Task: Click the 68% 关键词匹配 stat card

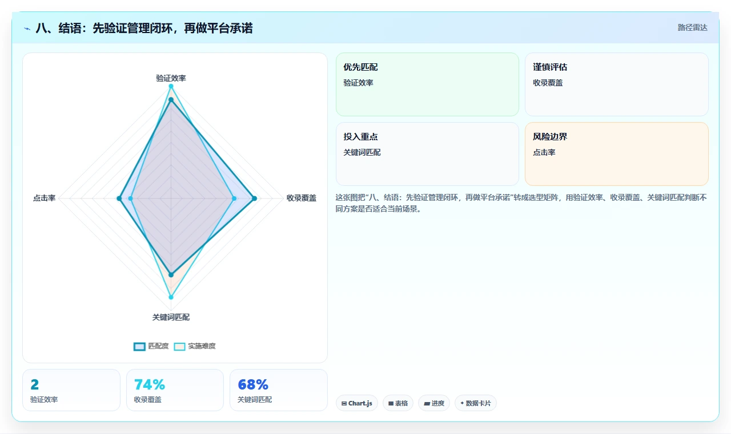Action: (x=279, y=390)
